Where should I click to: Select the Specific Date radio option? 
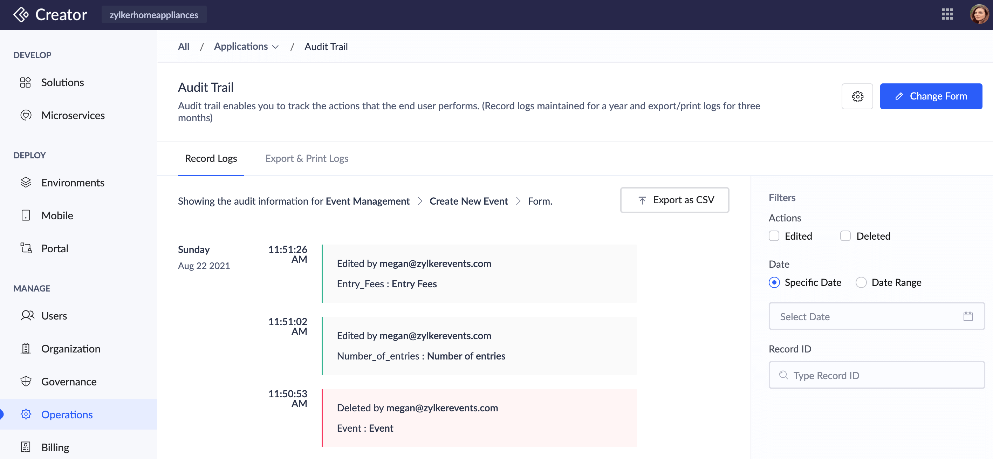tap(774, 282)
